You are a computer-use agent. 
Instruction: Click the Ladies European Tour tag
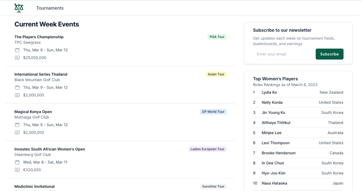pyautogui.click(x=207, y=149)
